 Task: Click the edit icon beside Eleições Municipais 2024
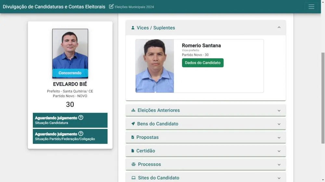tap(111, 6)
